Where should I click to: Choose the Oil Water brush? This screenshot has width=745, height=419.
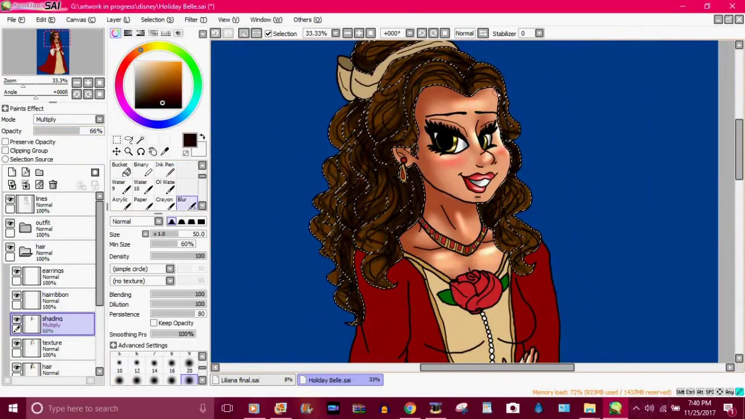click(165, 187)
